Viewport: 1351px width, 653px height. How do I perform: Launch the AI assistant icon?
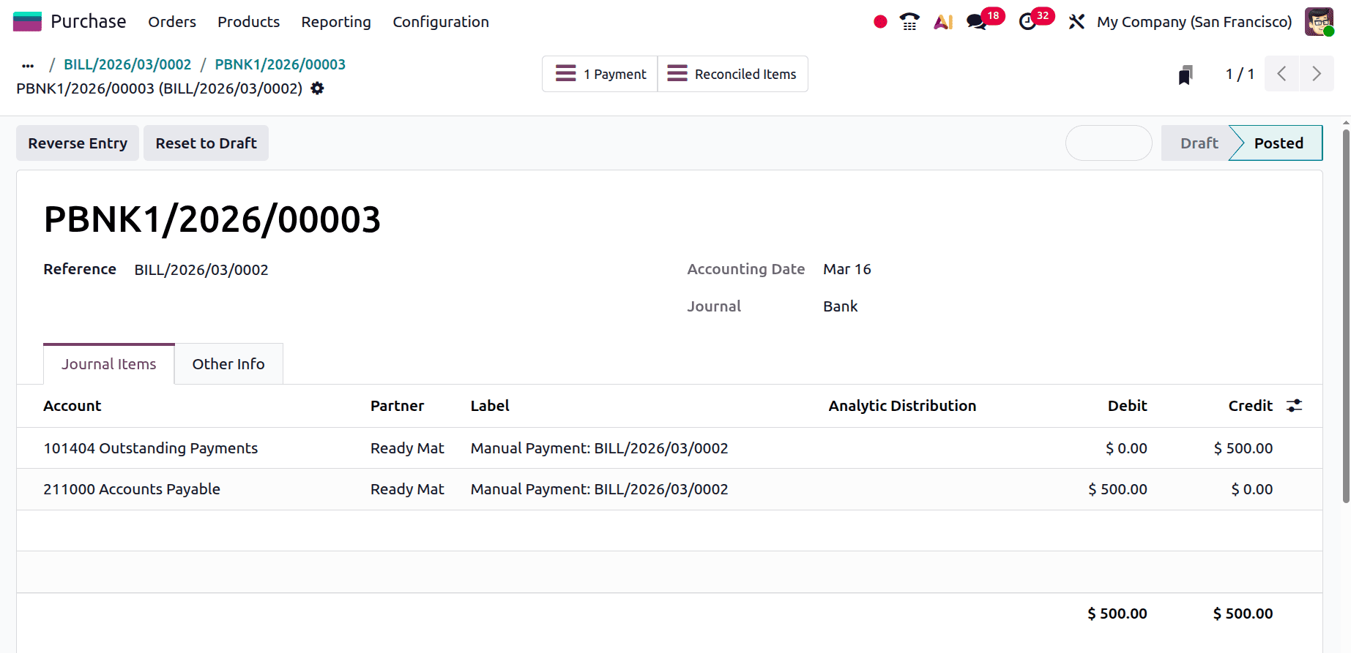943,22
